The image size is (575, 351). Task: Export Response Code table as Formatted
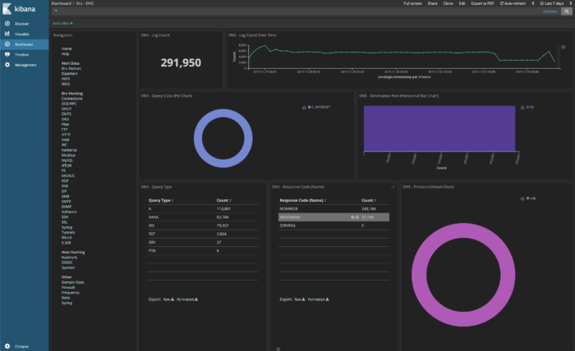pyautogui.click(x=318, y=299)
